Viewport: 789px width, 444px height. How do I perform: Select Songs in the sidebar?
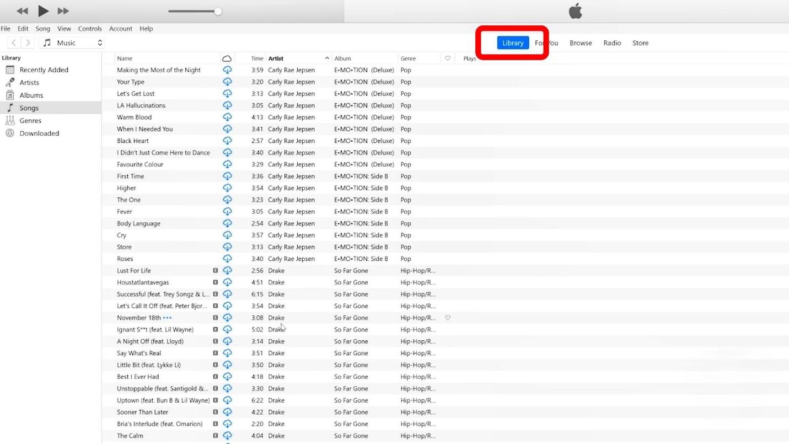(x=51, y=108)
